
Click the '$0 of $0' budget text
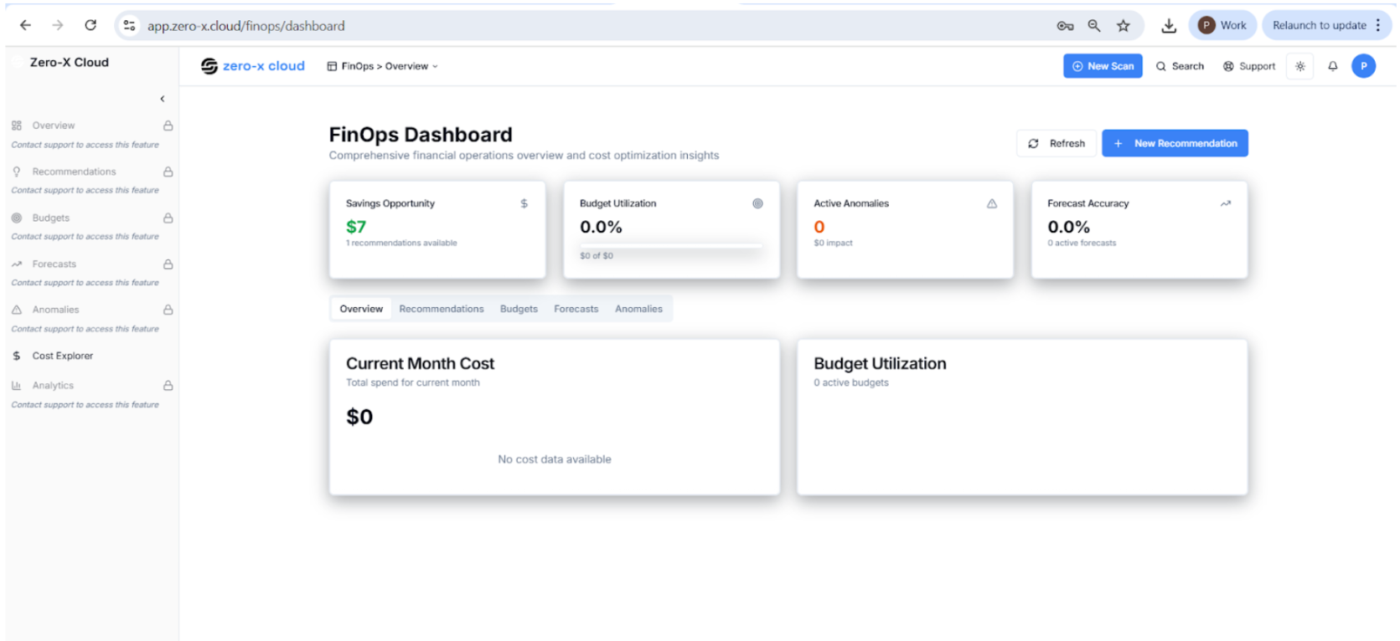click(x=597, y=256)
